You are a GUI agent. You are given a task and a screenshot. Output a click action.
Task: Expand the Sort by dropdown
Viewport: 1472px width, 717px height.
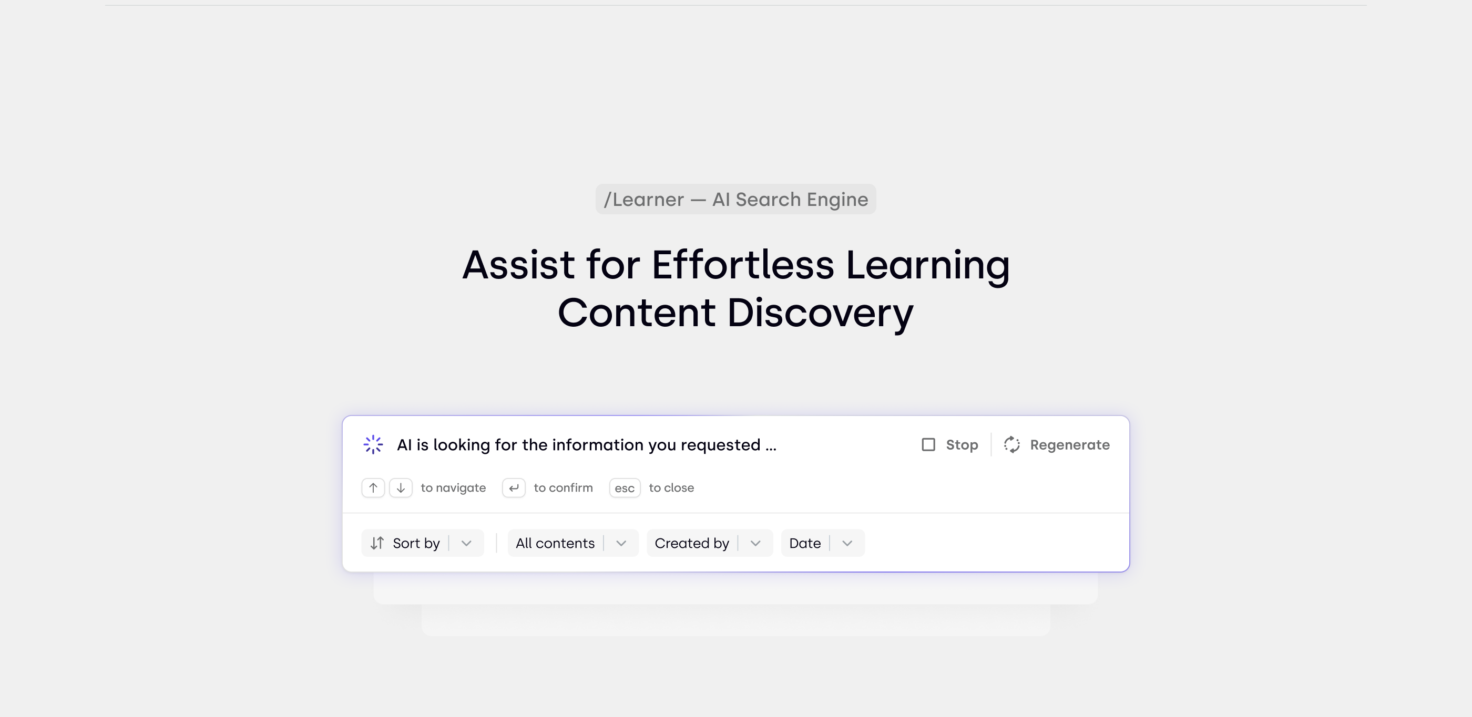pyautogui.click(x=467, y=543)
